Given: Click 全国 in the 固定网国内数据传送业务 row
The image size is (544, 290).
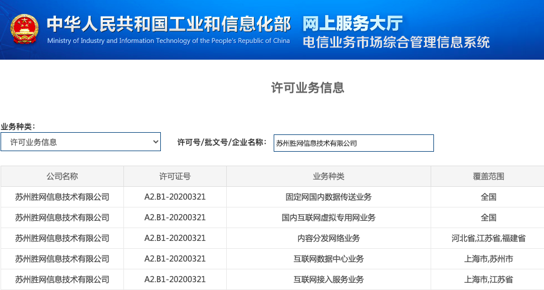Looking at the screenshot, I should tap(489, 197).
